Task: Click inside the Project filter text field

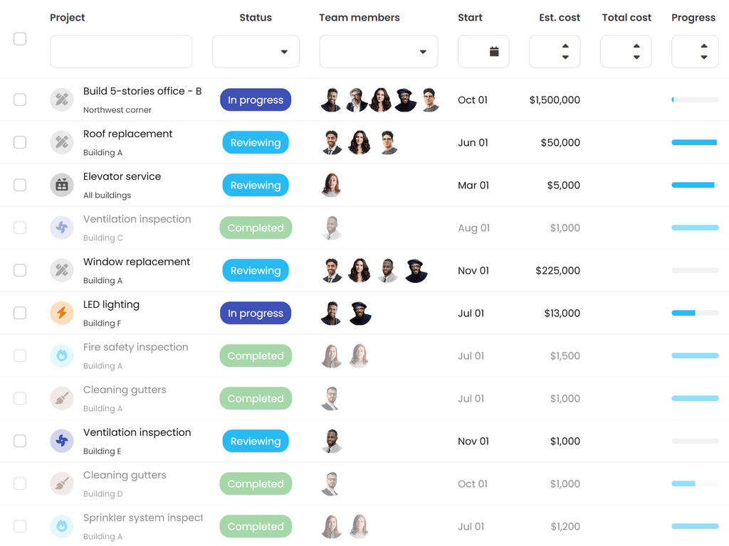Action: [121, 51]
